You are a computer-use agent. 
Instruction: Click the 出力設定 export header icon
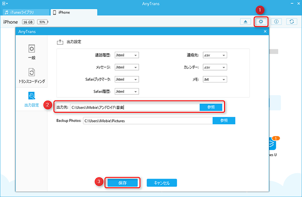[x=60, y=42]
